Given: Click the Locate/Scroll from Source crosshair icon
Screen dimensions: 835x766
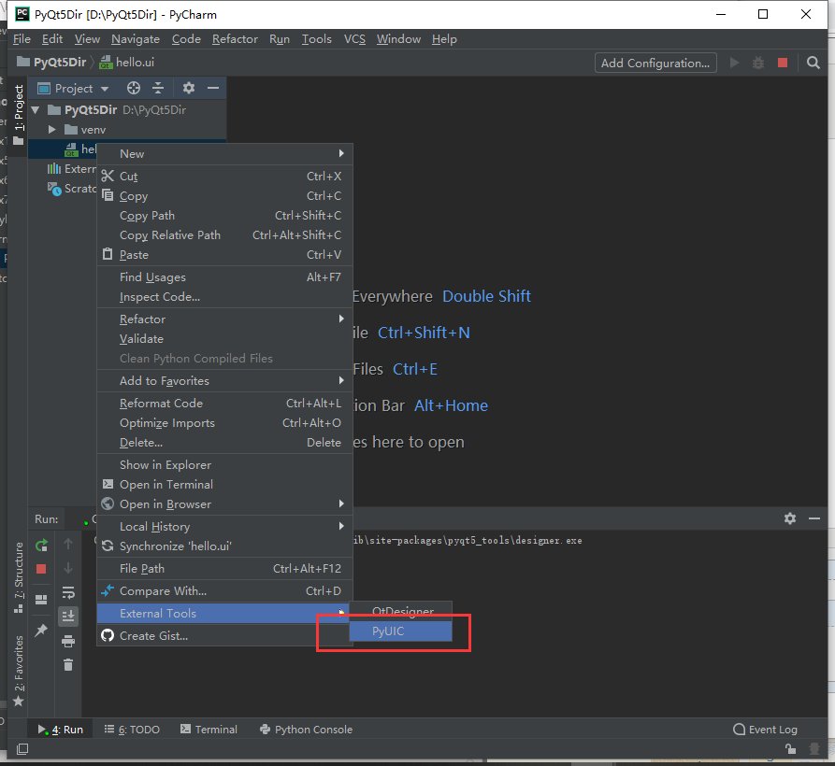Looking at the screenshot, I should pyautogui.click(x=134, y=88).
